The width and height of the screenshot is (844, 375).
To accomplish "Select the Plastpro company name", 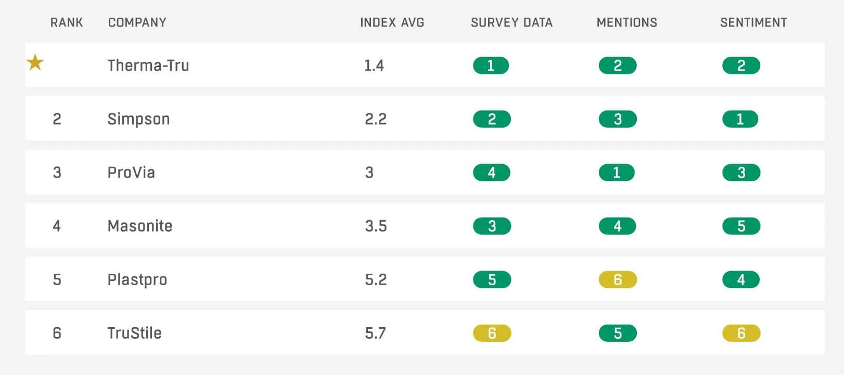I will tap(137, 280).
